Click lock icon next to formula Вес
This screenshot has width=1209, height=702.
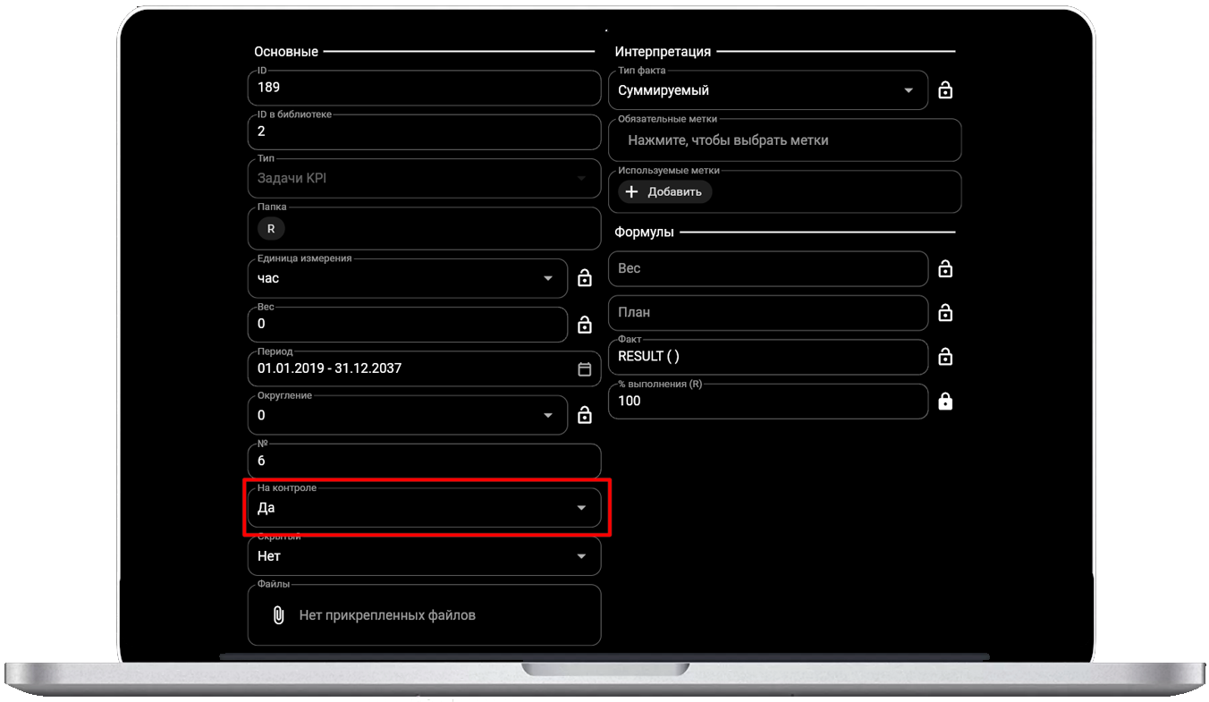(x=945, y=268)
